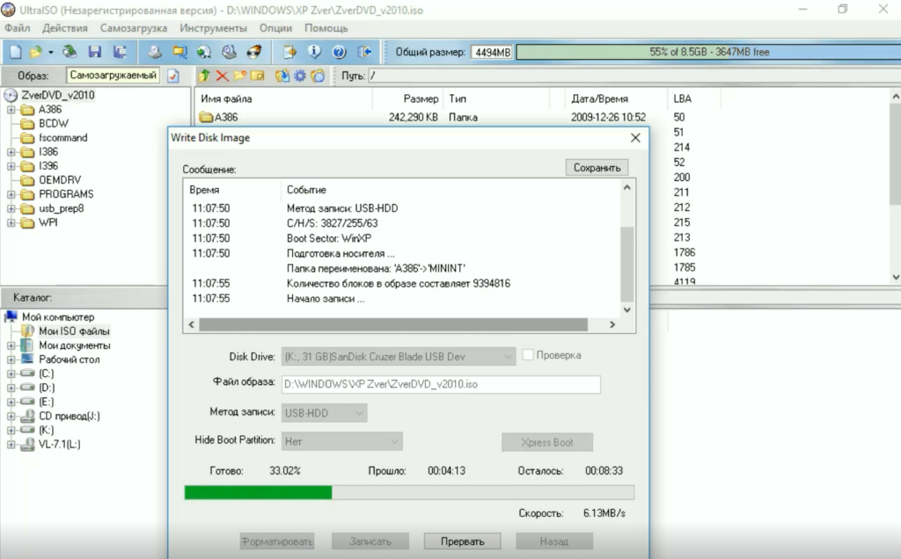Open the Инструменты menu
Screen dimensions: 901x559
(207, 28)
